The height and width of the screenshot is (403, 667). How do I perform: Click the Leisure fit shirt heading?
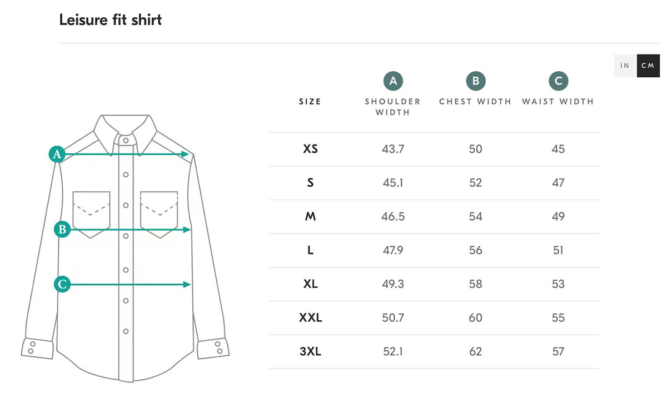tap(111, 20)
